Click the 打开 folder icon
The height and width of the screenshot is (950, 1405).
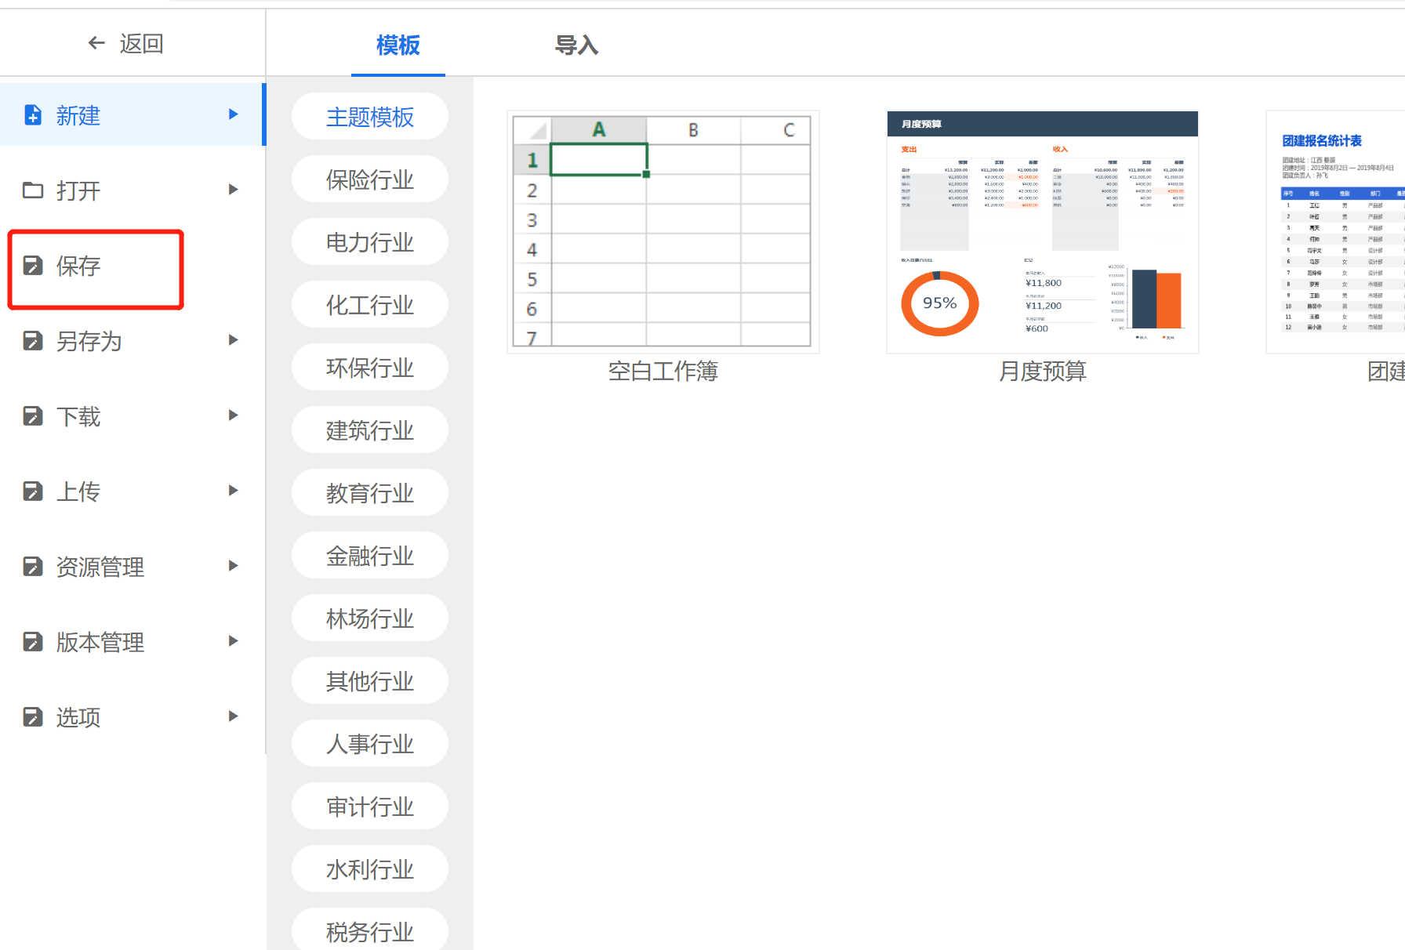33,190
